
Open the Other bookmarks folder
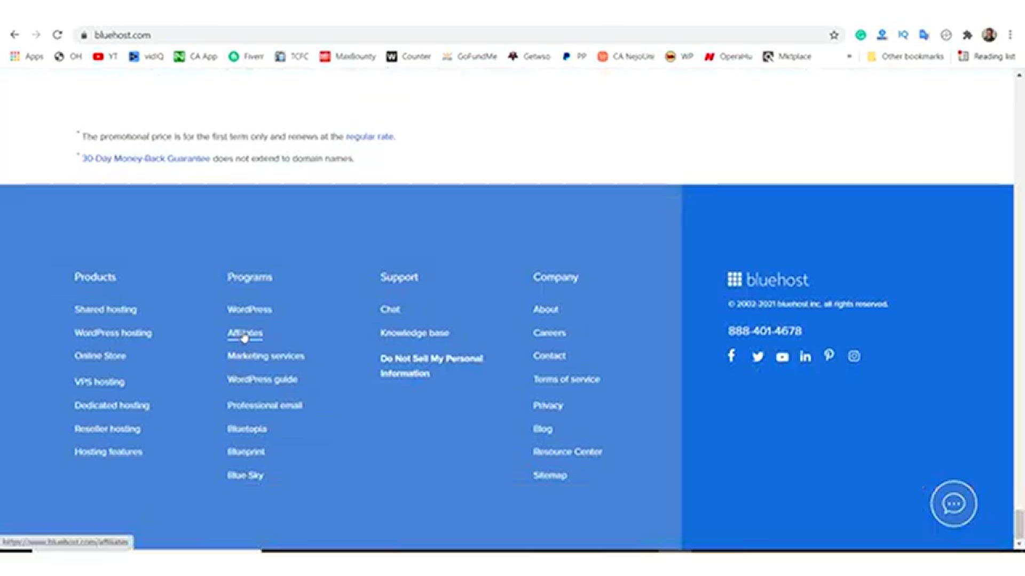point(905,56)
